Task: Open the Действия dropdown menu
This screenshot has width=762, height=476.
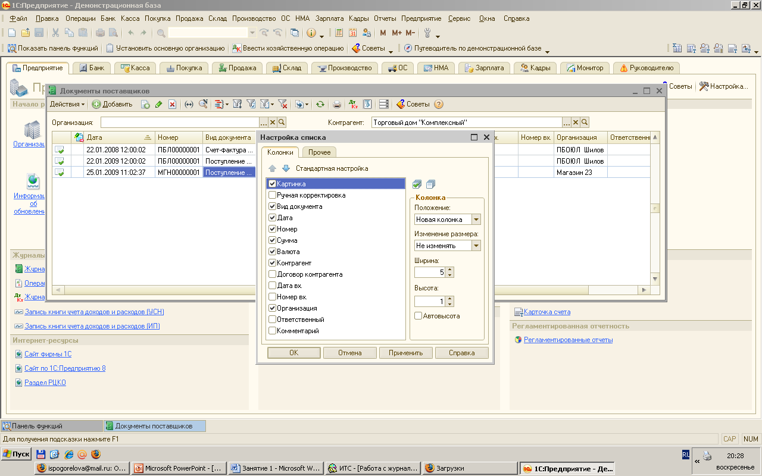Action: coord(67,104)
